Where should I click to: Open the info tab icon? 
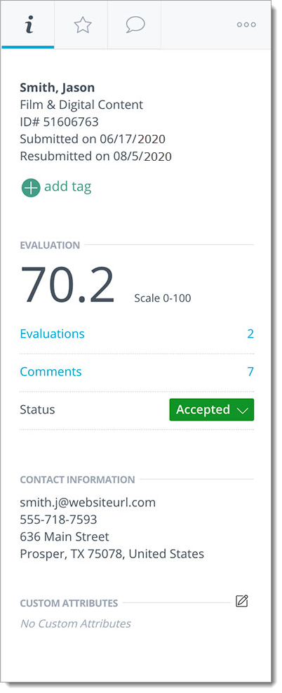[28, 25]
